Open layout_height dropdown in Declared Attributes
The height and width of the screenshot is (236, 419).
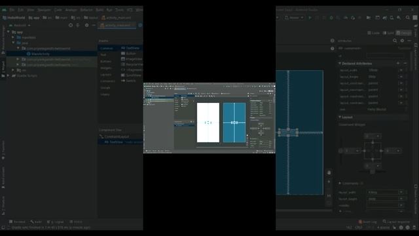(x=401, y=77)
